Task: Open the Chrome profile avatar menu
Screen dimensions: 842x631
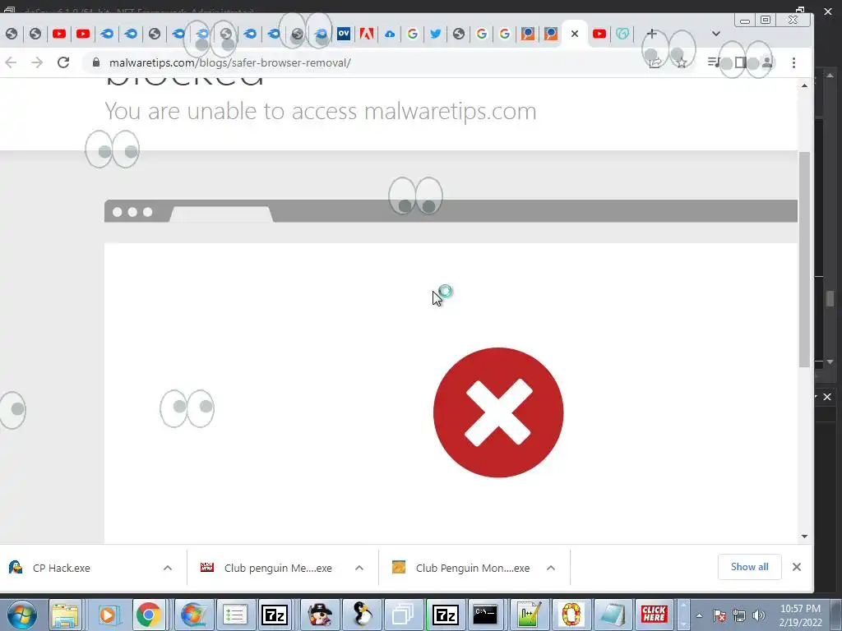Action: 767,62
